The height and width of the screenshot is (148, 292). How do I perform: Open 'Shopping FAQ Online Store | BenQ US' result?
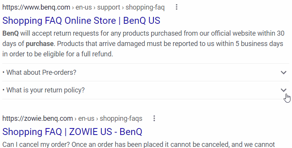[81, 21]
